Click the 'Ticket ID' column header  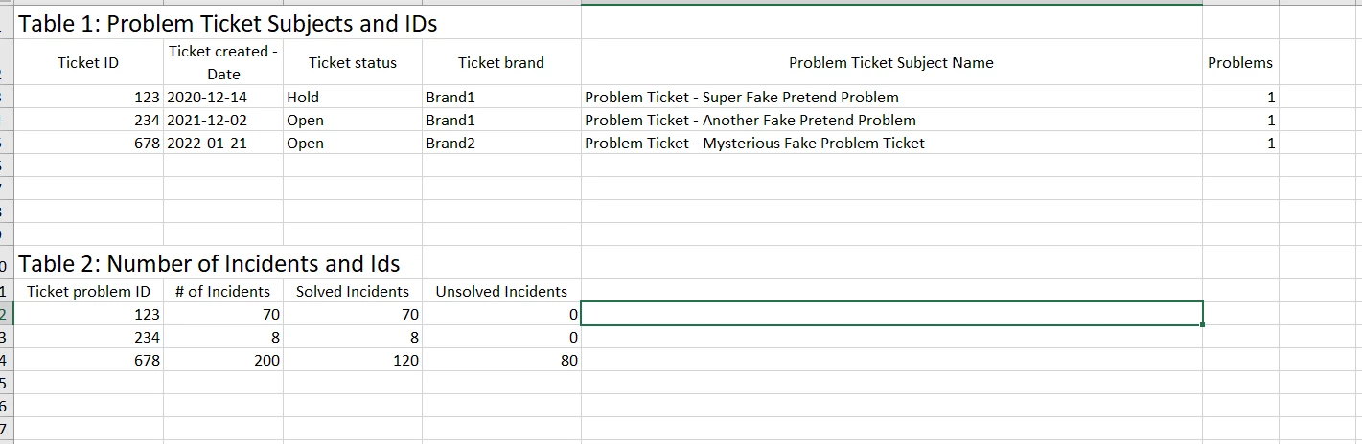point(88,63)
